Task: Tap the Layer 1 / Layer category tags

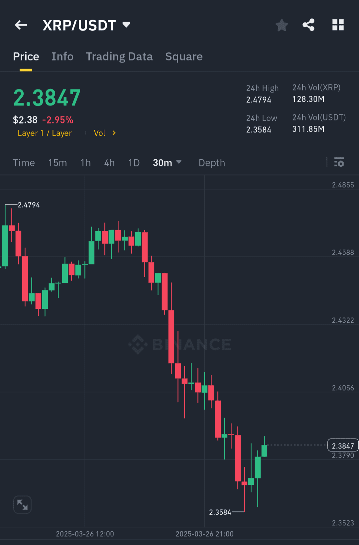Action: [x=45, y=133]
